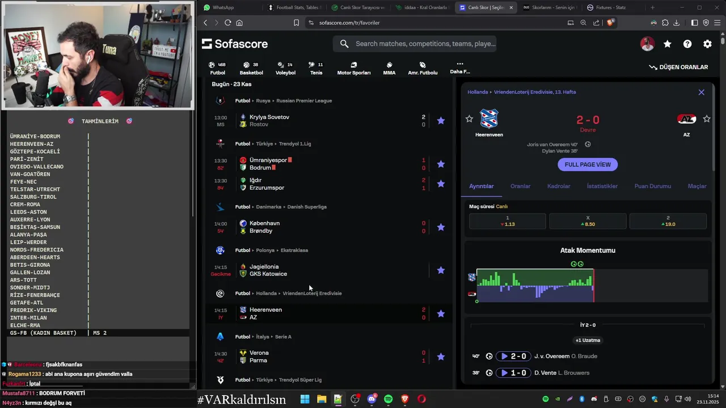
Task: Switch to the Oranlar tab
Action: (520, 186)
